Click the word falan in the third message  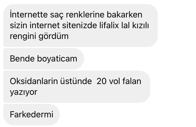coord(132,81)
